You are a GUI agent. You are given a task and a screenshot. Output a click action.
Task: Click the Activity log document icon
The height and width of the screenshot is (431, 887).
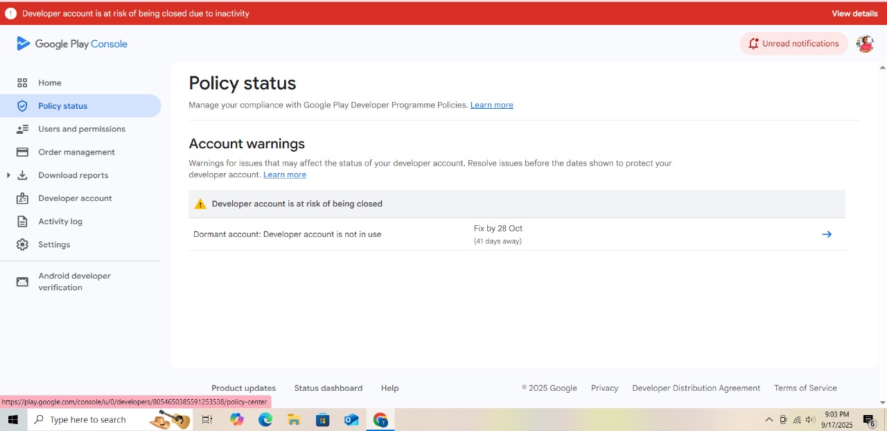[x=22, y=222]
